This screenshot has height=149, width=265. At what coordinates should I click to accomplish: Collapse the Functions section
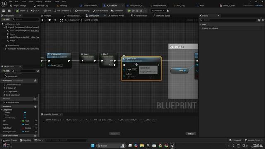(x=2, y=81)
